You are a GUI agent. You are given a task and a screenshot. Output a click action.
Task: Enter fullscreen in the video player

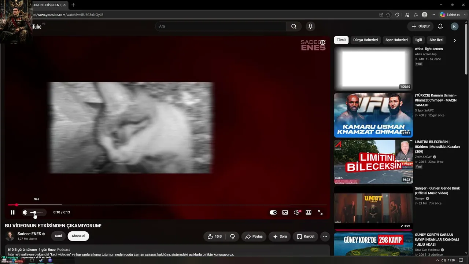coord(320,212)
